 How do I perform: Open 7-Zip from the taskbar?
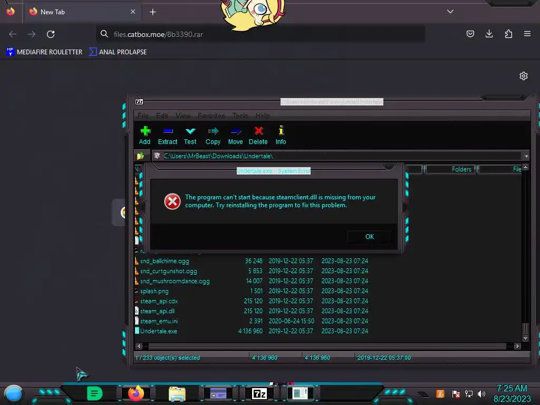tap(259, 393)
